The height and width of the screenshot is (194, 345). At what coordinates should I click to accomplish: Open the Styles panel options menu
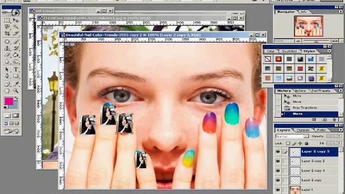click(329, 51)
